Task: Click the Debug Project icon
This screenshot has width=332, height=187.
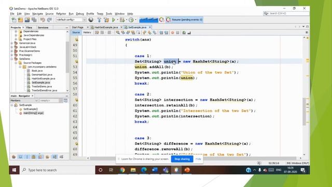Action: point(122,20)
